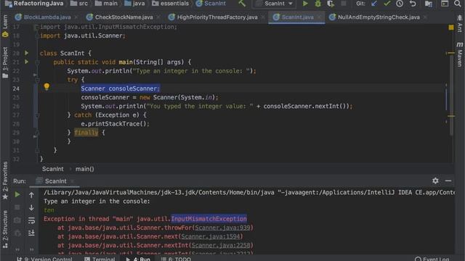465x261 pixels.
Task: Close the ScanInt.java editor tab
Action: (x=319, y=17)
